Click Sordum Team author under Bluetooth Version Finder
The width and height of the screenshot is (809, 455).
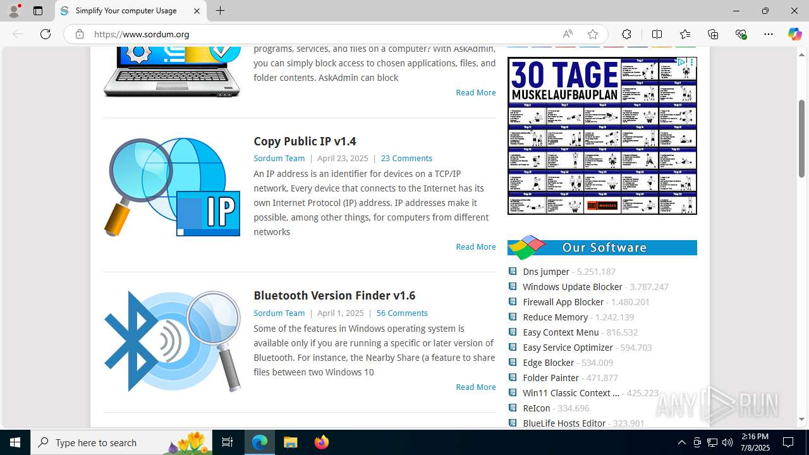(279, 313)
